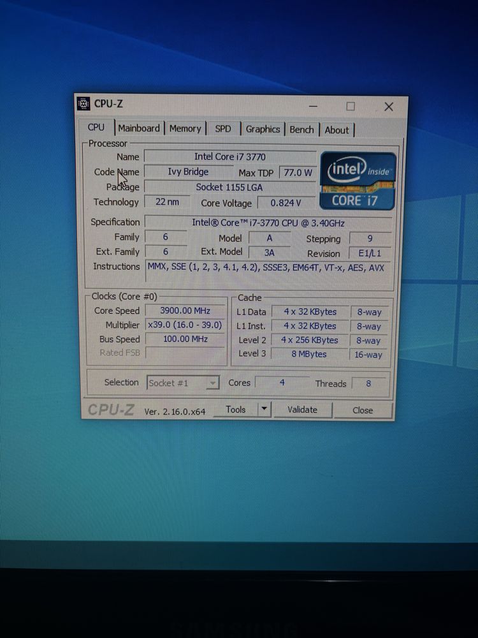Click the Package value 'Socket 1155 LGA'

[x=229, y=187]
